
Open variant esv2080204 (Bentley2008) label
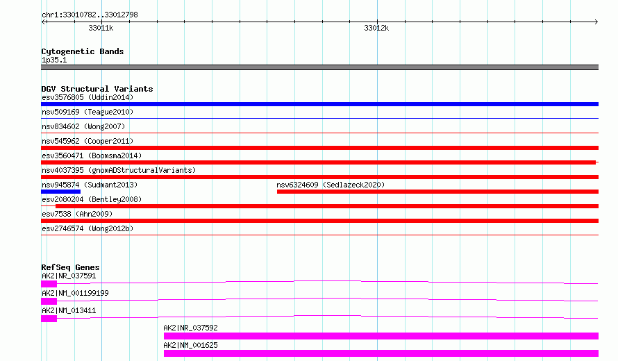[92, 199]
